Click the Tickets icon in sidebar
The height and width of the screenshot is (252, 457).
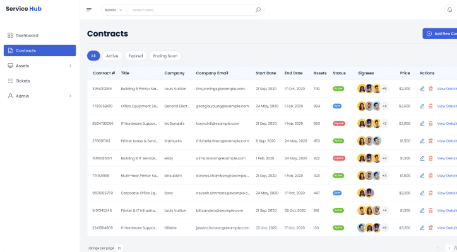pyautogui.click(x=10, y=81)
